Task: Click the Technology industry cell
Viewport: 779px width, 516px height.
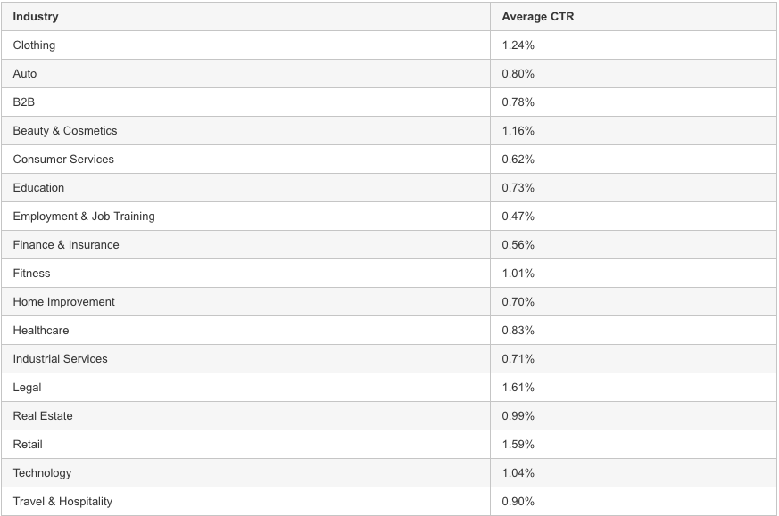Action: point(42,473)
